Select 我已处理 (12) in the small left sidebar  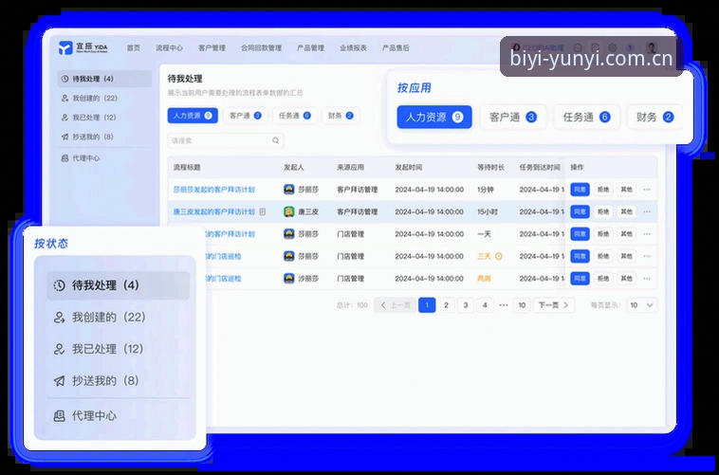click(x=104, y=118)
